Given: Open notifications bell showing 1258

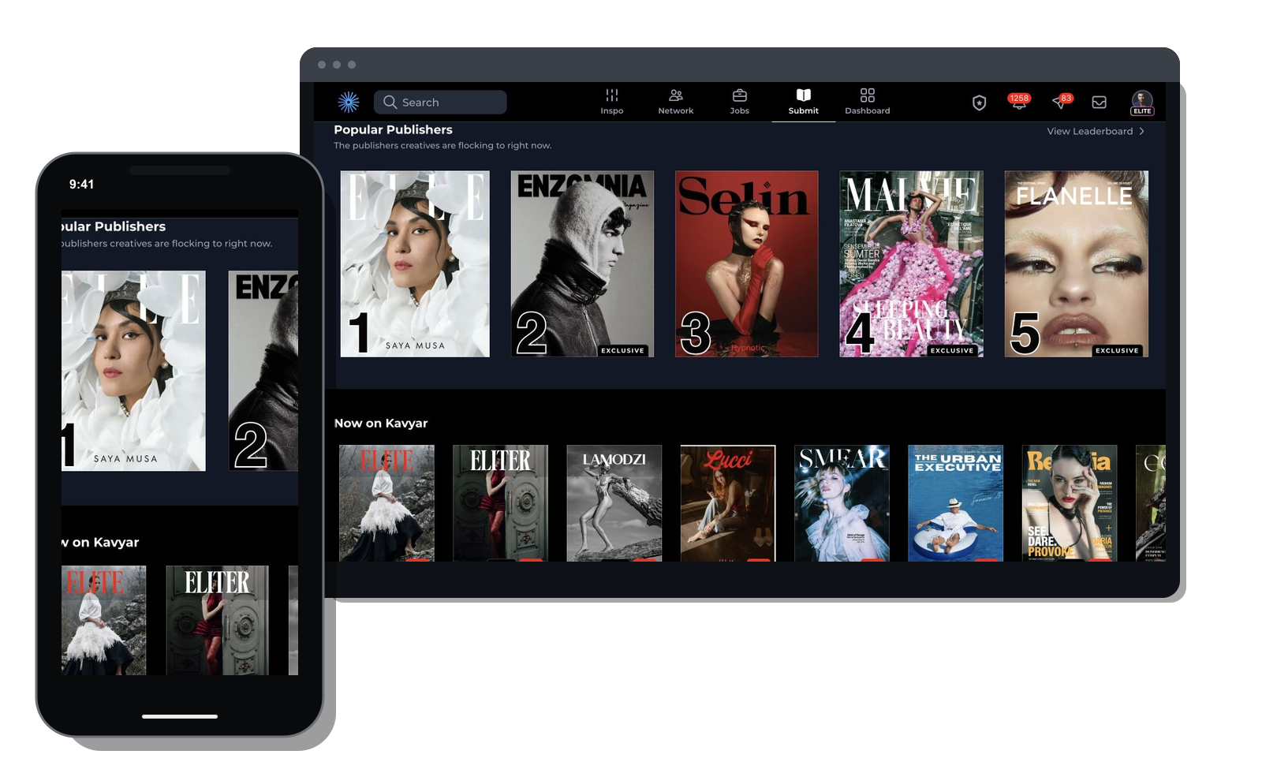Looking at the screenshot, I should (x=1018, y=102).
